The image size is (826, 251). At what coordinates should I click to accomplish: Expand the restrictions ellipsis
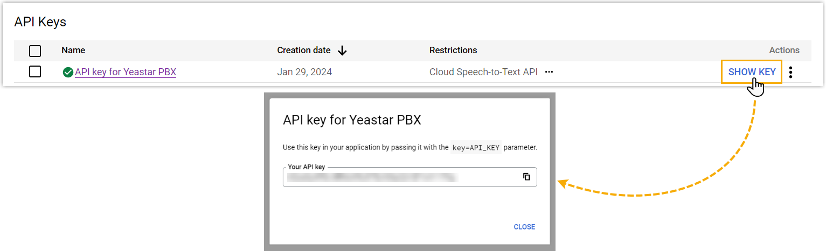click(549, 72)
